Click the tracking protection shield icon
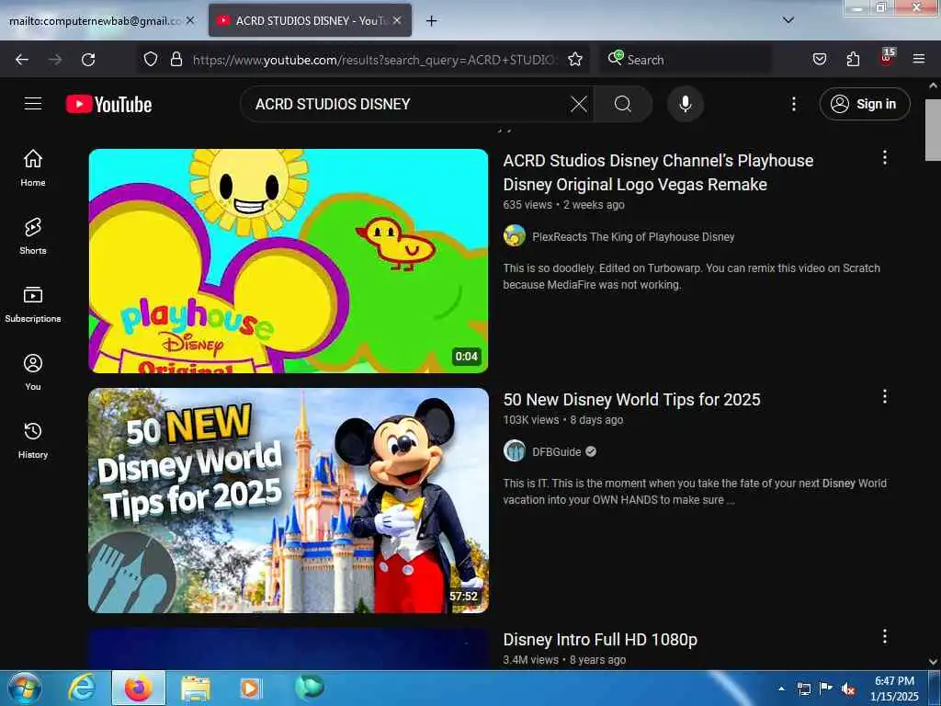Viewport: 941px width, 706px height. [151, 59]
